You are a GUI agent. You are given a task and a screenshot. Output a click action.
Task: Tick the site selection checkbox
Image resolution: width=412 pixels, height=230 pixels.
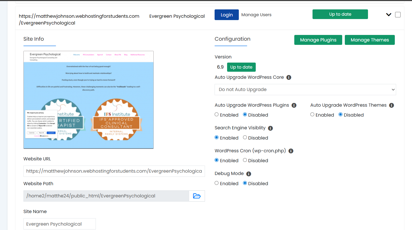[398, 15]
